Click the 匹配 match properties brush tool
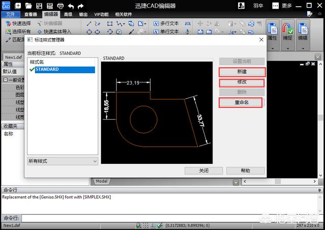Screen dimensions: 325x230 tap(15, 40)
